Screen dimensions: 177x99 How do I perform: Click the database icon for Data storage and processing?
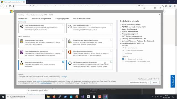(22, 41)
